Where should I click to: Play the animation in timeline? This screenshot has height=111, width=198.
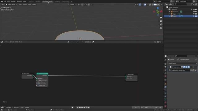[84, 107]
